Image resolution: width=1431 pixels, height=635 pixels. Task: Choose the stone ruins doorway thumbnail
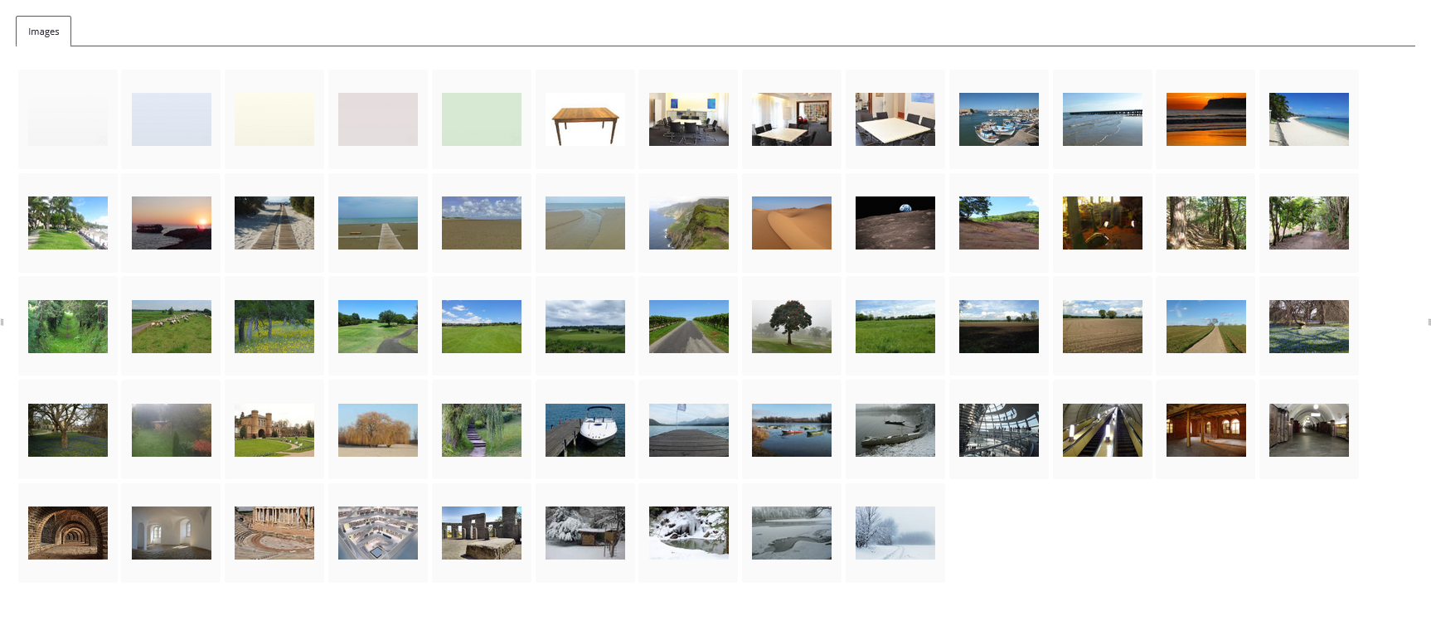(x=482, y=533)
